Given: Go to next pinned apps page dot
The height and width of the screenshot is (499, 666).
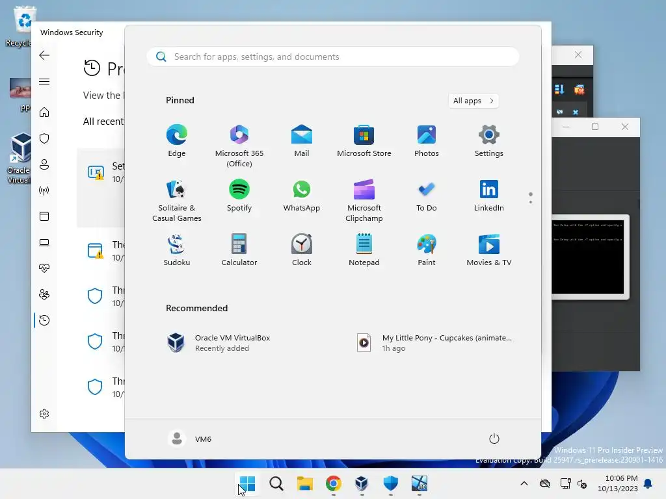Looking at the screenshot, I should pyautogui.click(x=531, y=202).
